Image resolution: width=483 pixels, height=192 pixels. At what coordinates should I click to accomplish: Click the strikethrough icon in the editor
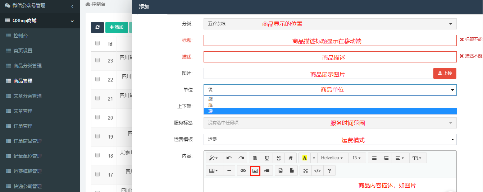click(x=279, y=158)
